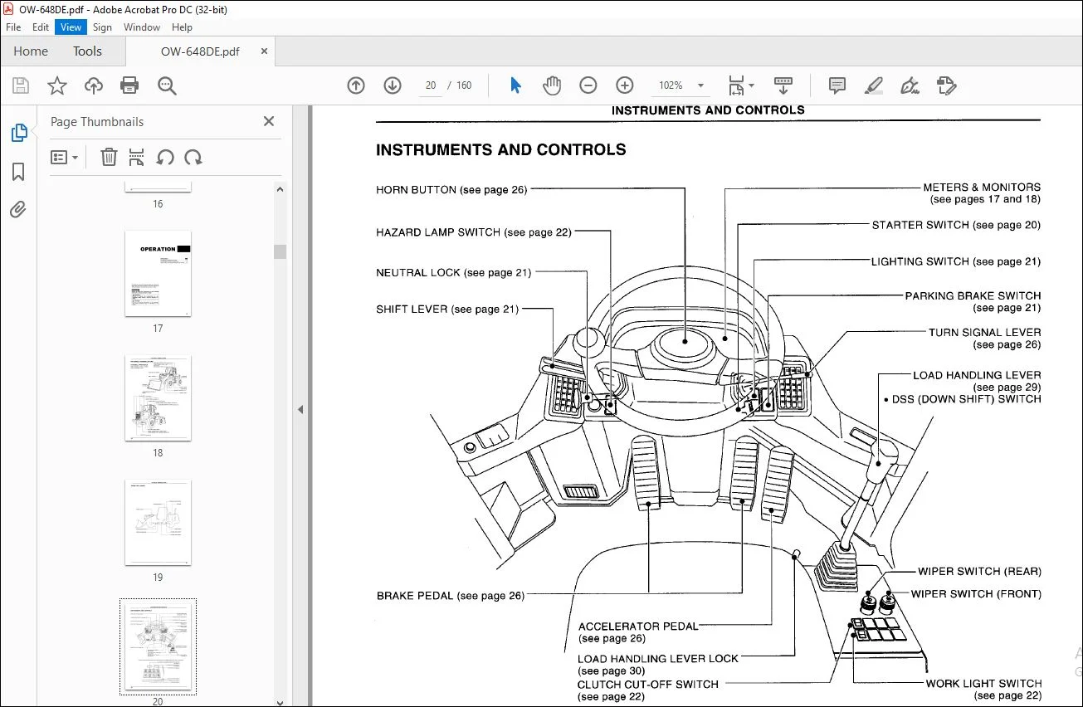Open the View menu
Image resolution: width=1083 pixels, height=707 pixels.
[x=71, y=27]
